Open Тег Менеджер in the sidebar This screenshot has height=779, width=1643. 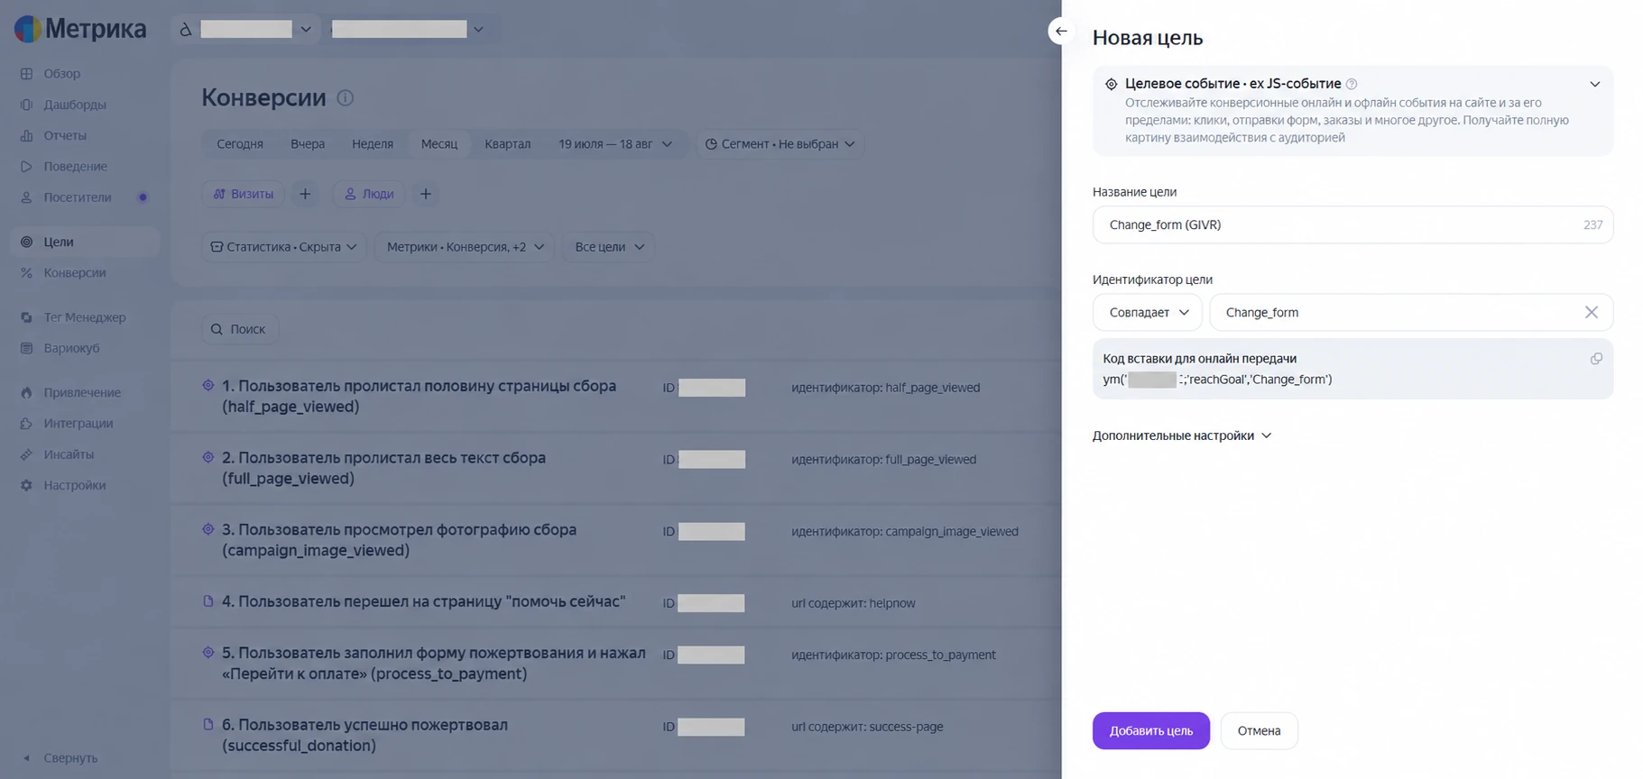click(85, 317)
